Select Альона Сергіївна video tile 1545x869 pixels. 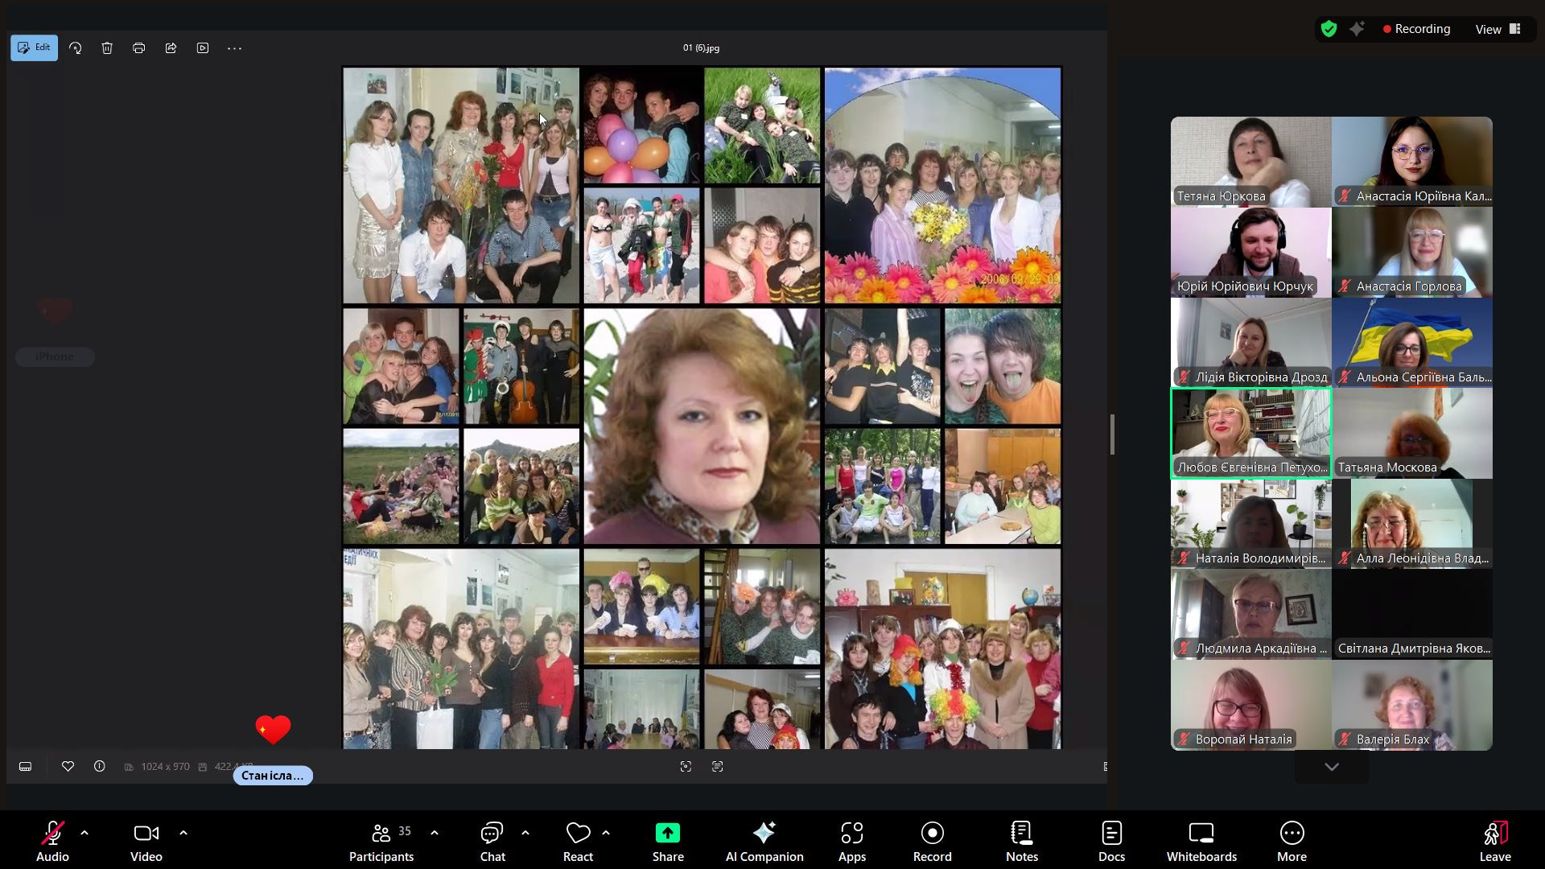(x=1412, y=343)
